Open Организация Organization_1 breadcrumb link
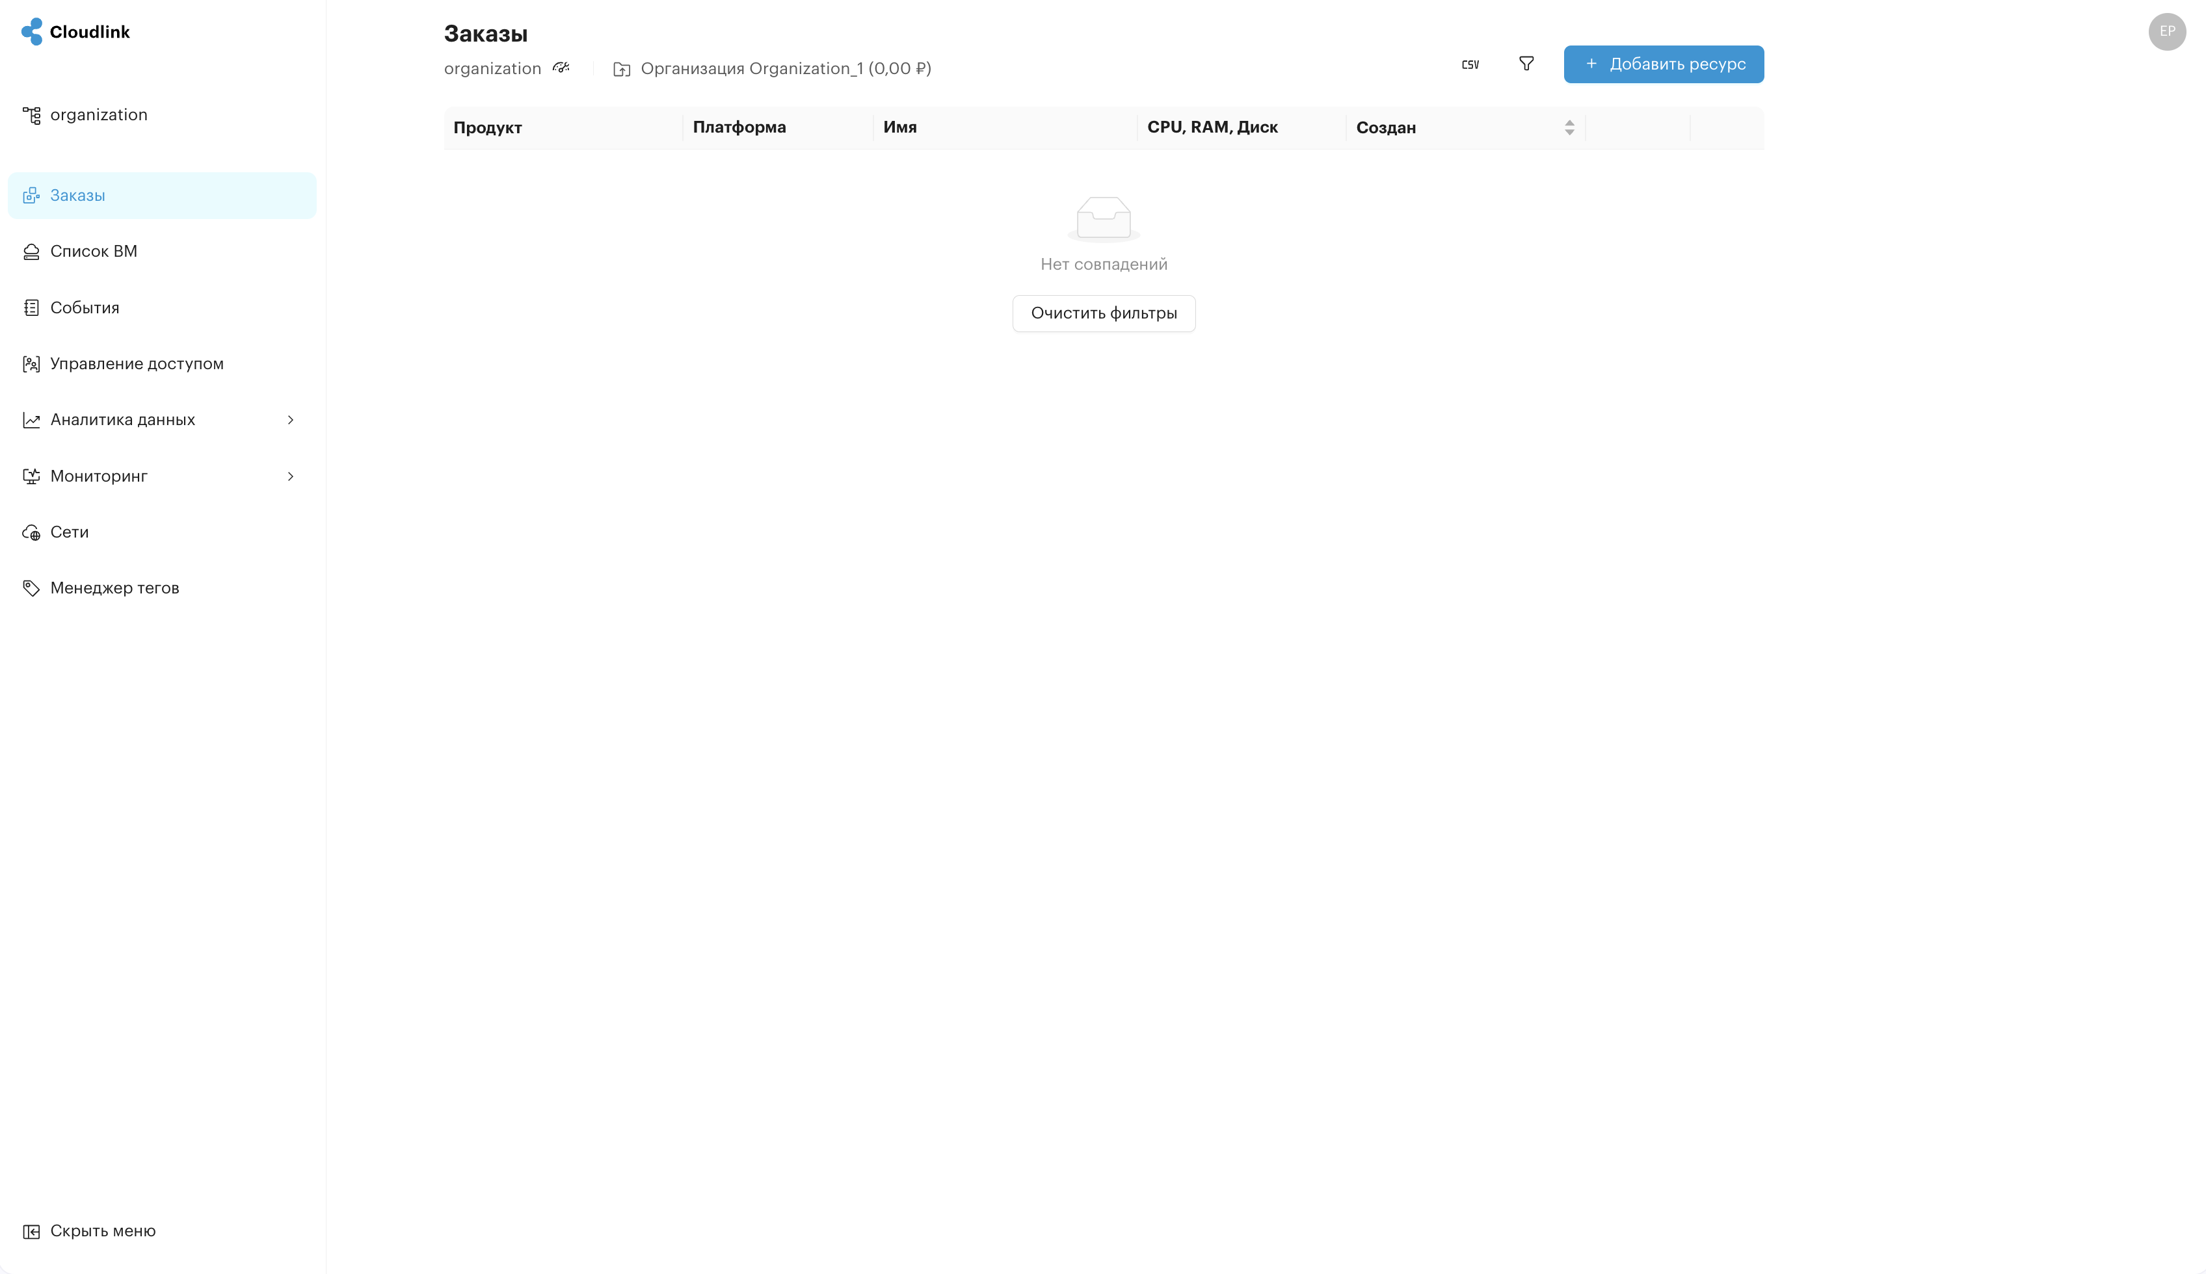This screenshot has height=1274, width=2206. tap(785, 68)
